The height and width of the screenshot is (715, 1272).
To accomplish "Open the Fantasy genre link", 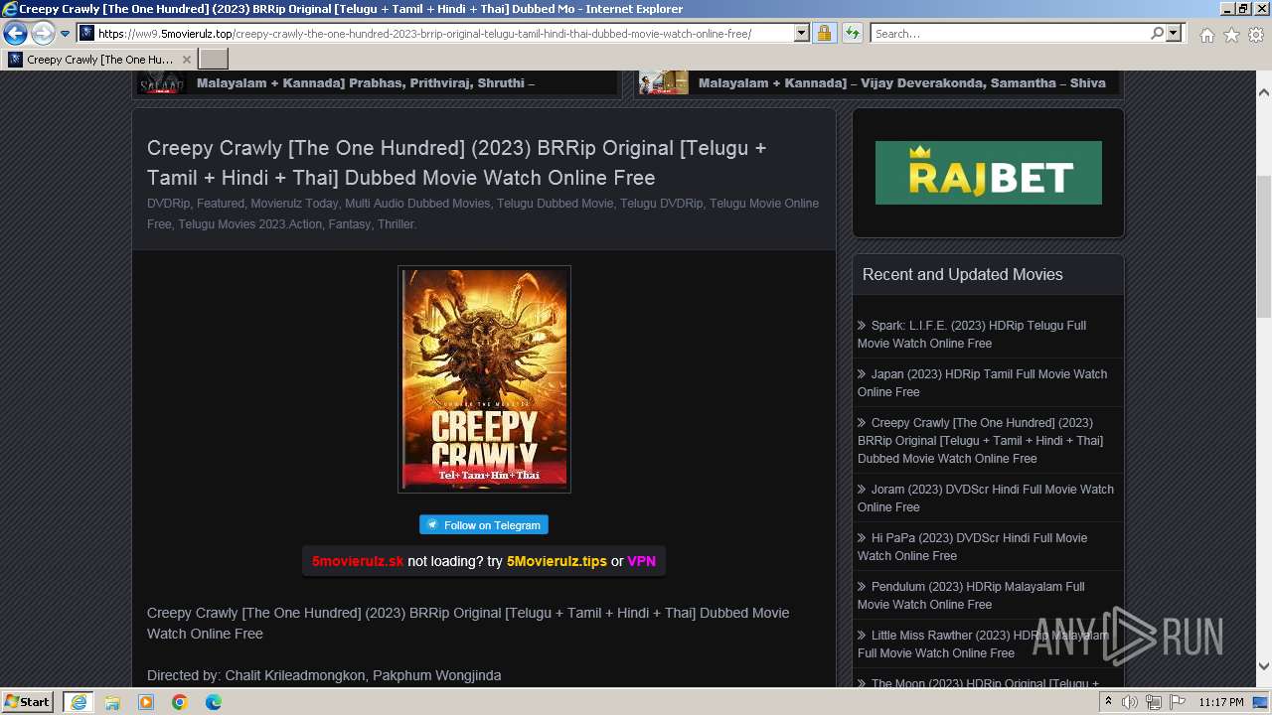I will 350,224.
